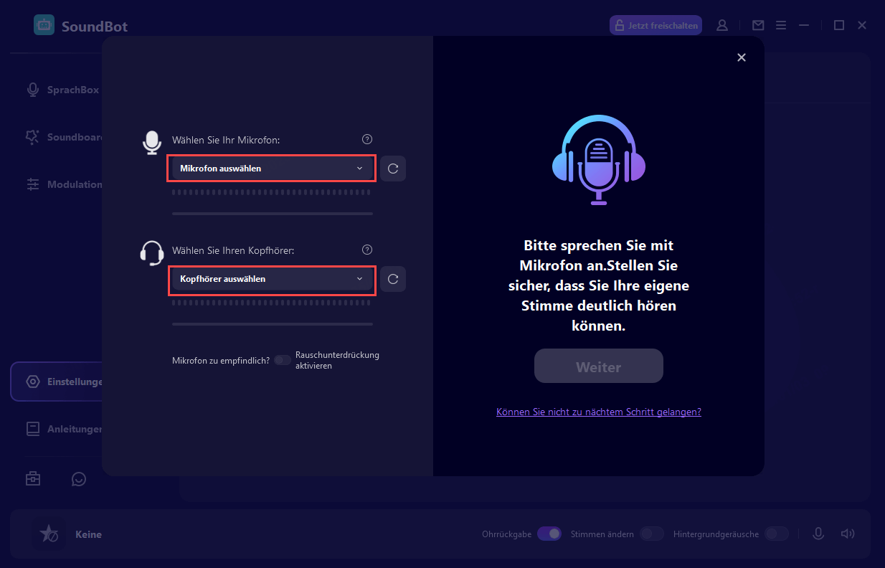
Task: Open the toolbox icon in sidebar
Action: click(33, 479)
